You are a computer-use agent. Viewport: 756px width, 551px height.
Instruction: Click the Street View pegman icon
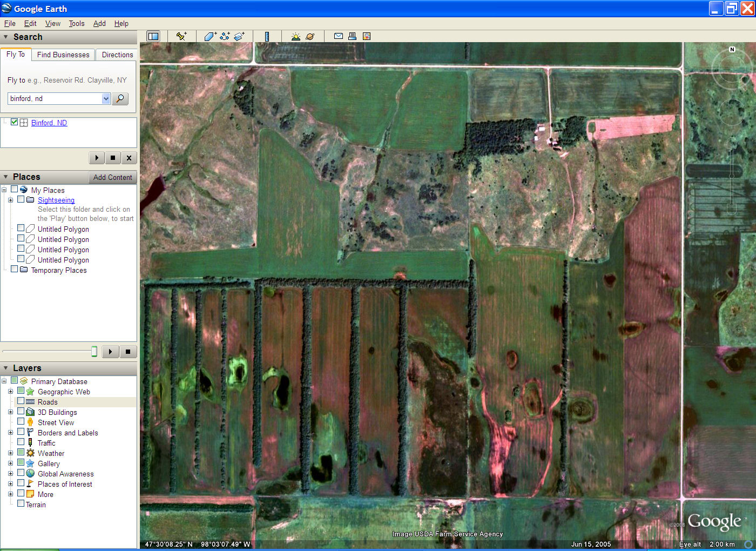[30, 422]
